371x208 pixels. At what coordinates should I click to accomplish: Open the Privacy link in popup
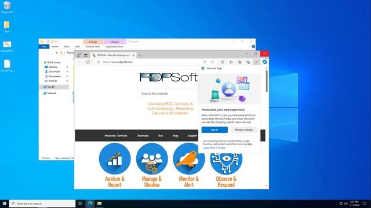[221, 147]
